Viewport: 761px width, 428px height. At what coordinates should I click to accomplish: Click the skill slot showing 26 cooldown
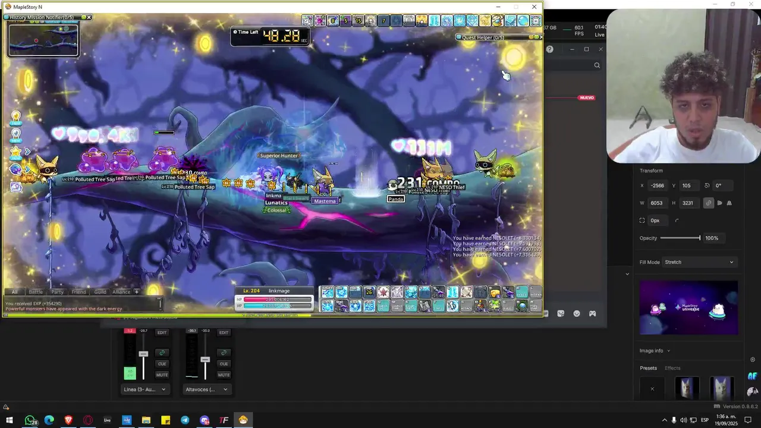(x=369, y=292)
